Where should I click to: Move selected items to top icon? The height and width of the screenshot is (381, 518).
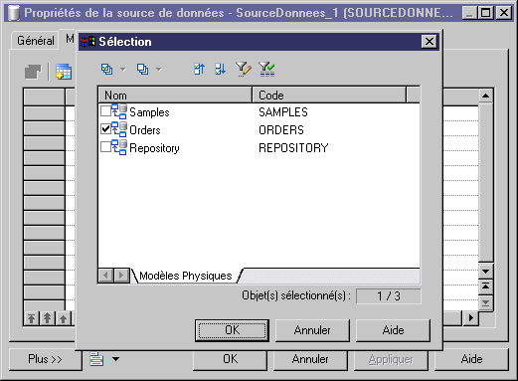[199, 69]
